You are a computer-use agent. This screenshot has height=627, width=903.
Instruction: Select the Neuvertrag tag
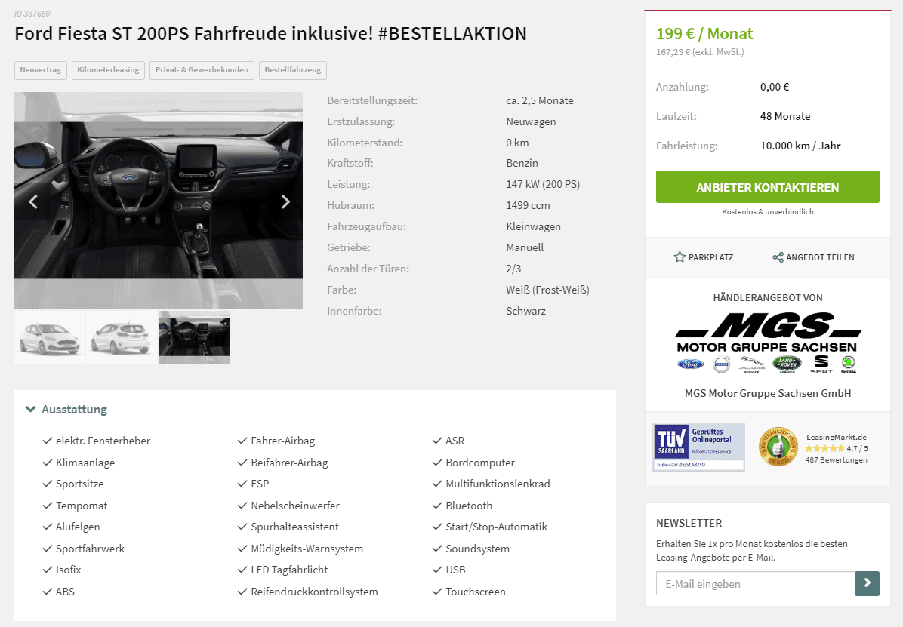pos(40,70)
